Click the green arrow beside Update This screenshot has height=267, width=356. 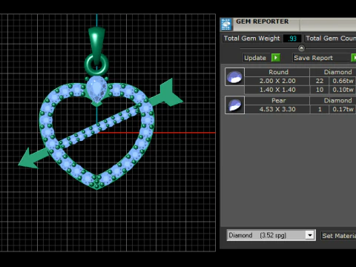pyautogui.click(x=276, y=58)
